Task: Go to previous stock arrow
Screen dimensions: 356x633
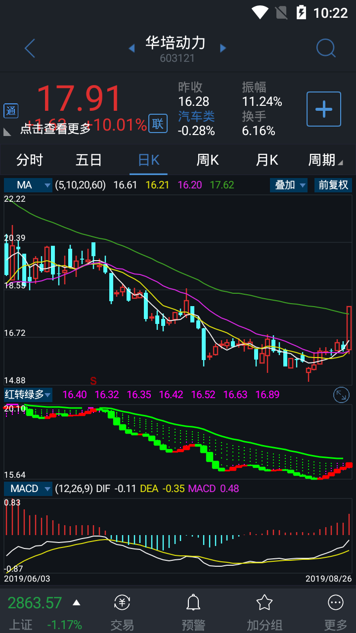Action: pyautogui.click(x=132, y=48)
